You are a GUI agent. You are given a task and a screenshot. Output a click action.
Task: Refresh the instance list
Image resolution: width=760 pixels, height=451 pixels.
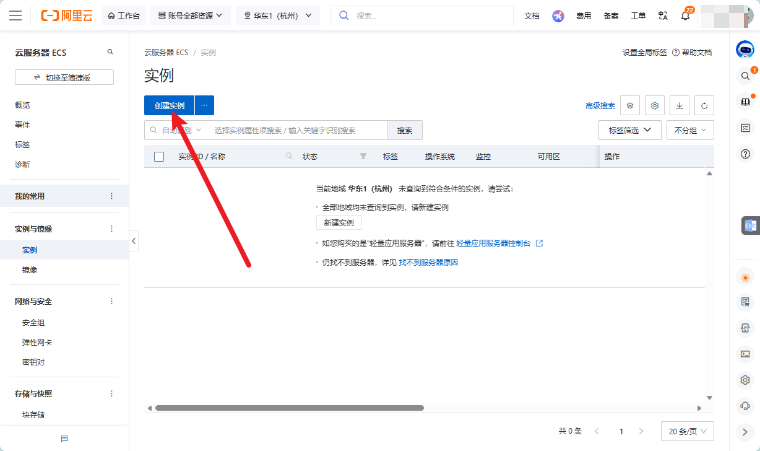704,105
